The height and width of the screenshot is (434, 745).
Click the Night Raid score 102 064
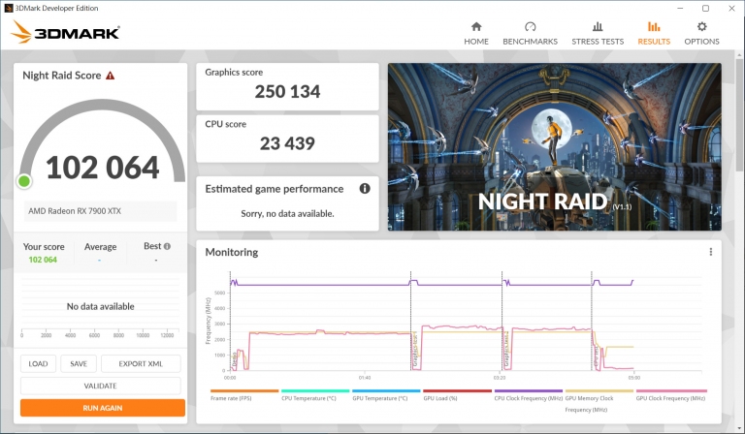click(102, 168)
